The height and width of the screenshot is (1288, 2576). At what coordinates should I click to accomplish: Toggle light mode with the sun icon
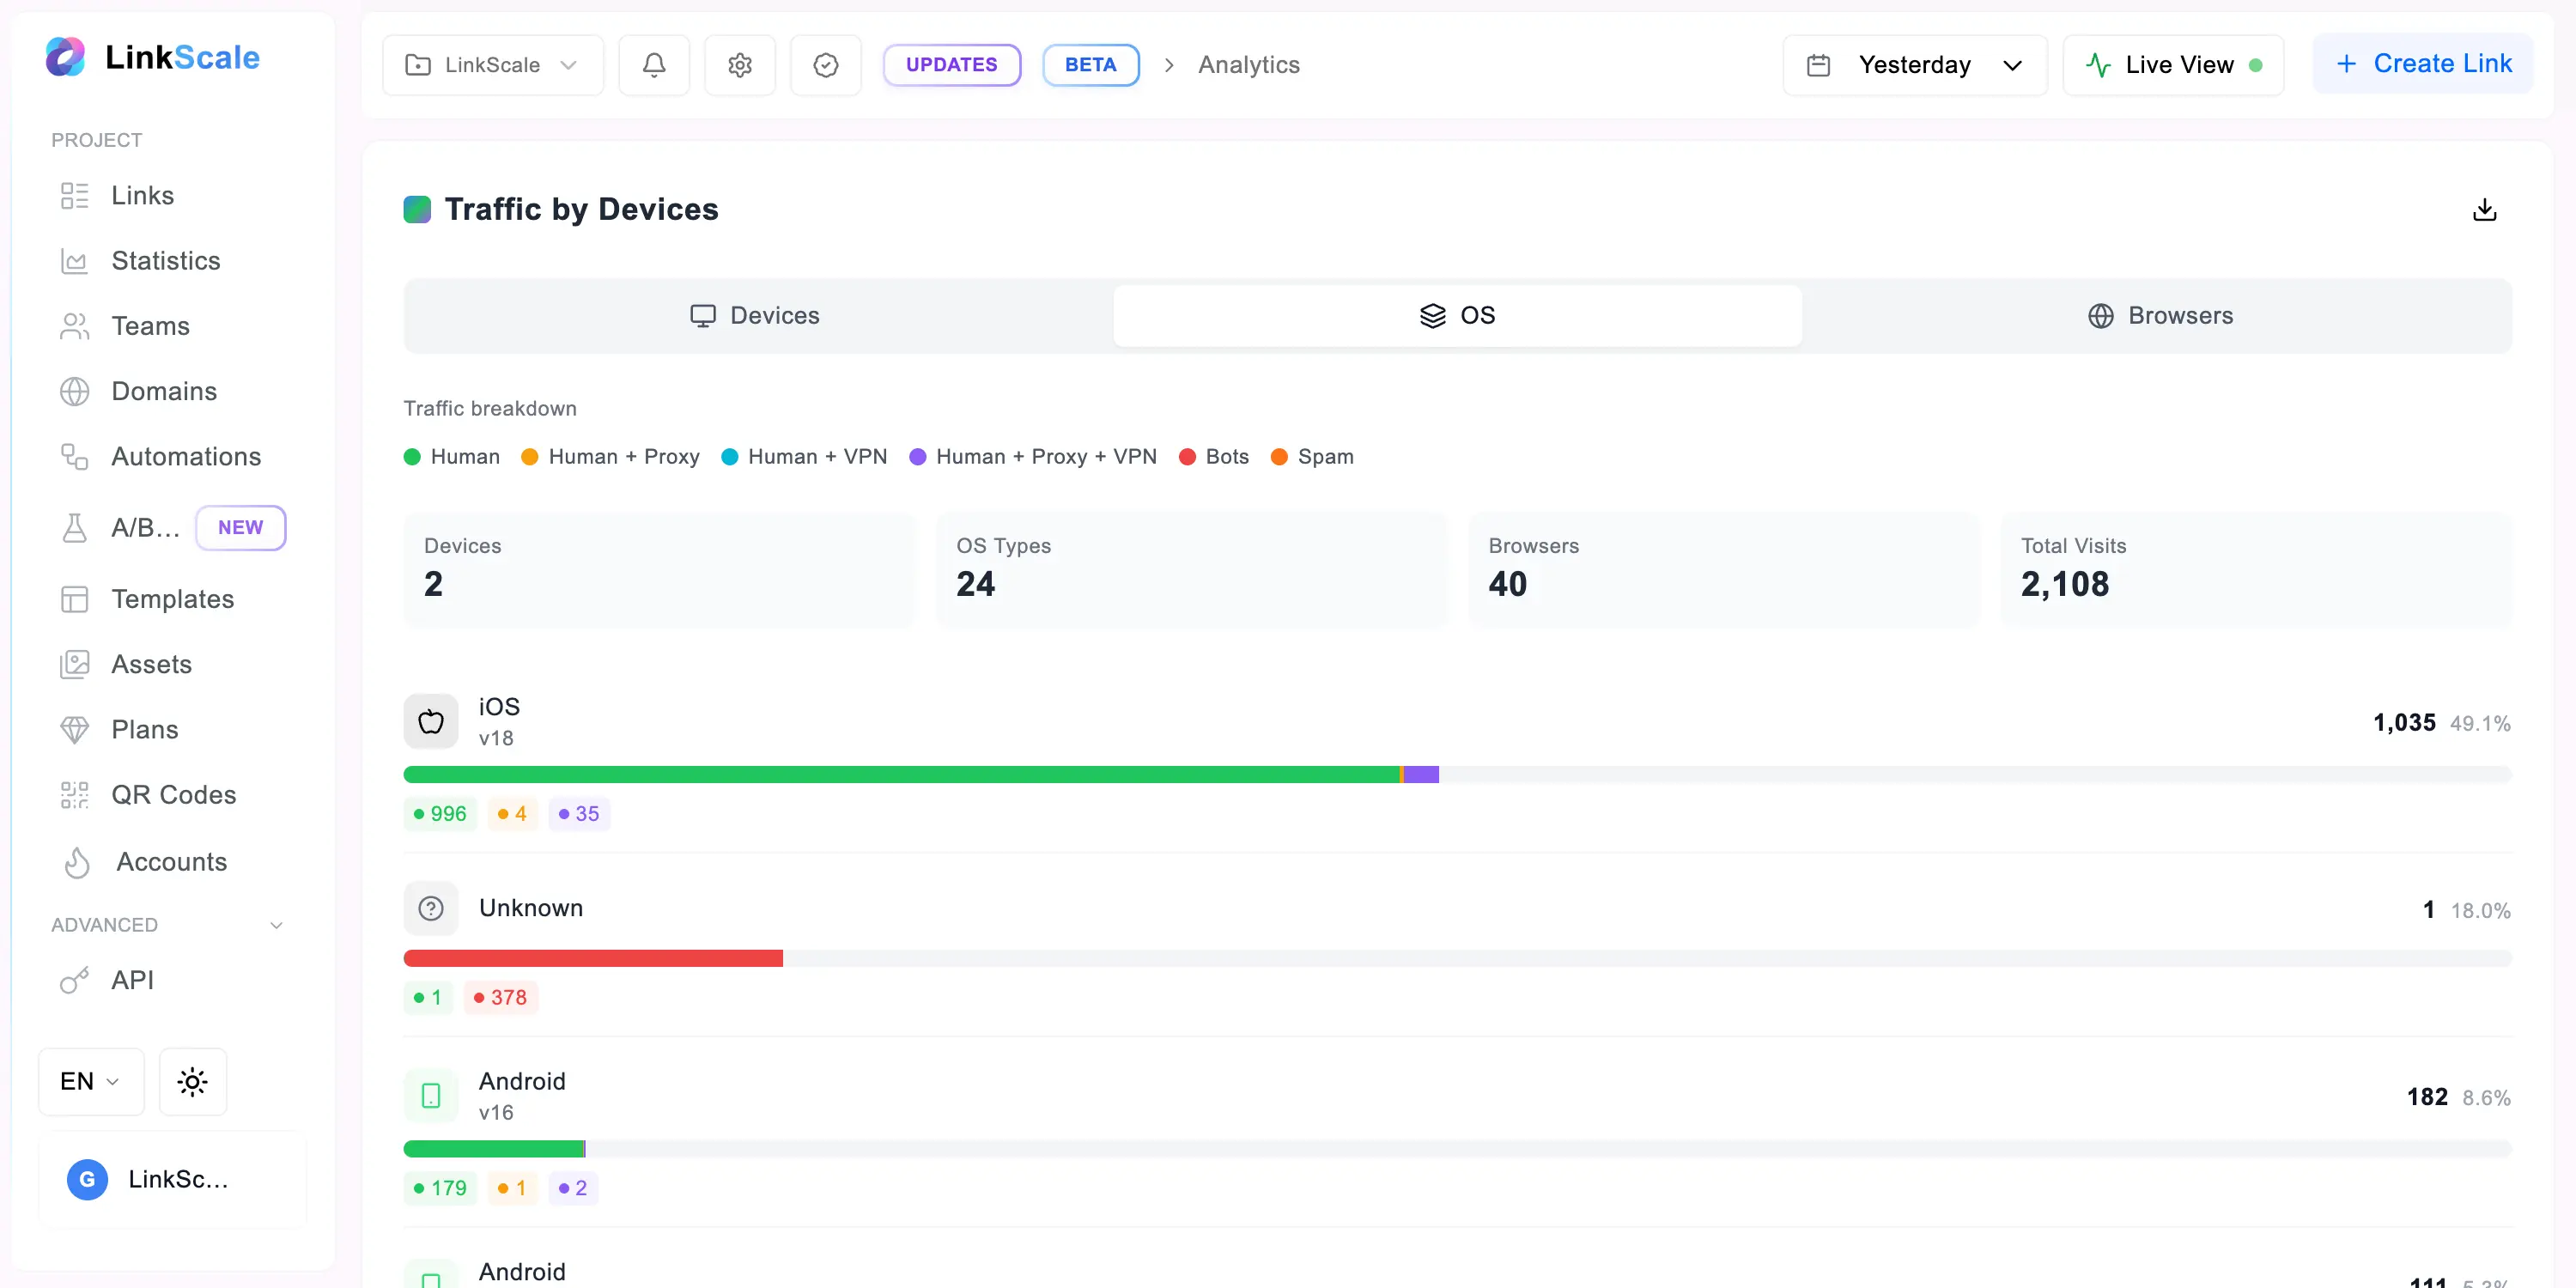(x=192, y=1081)
